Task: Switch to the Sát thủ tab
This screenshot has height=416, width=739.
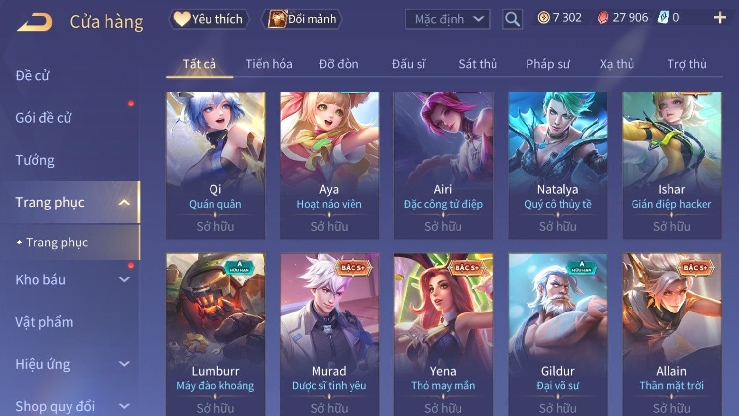Action: 478,64
